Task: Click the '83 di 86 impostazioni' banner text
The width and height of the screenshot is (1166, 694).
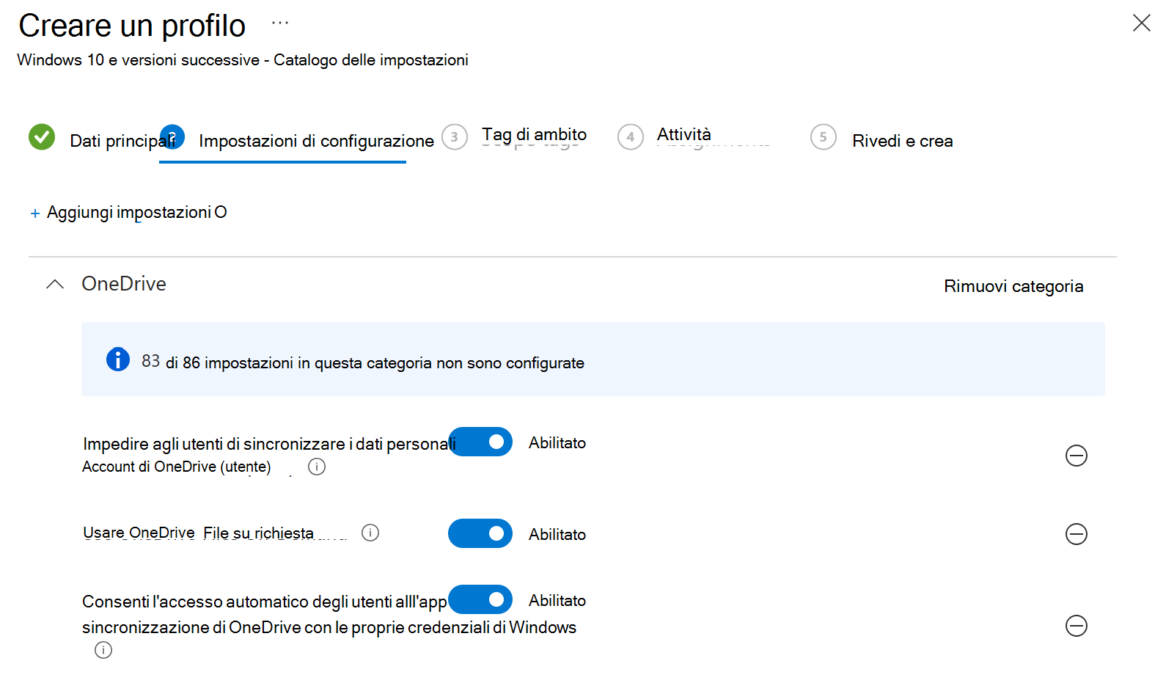Action: 363,362
